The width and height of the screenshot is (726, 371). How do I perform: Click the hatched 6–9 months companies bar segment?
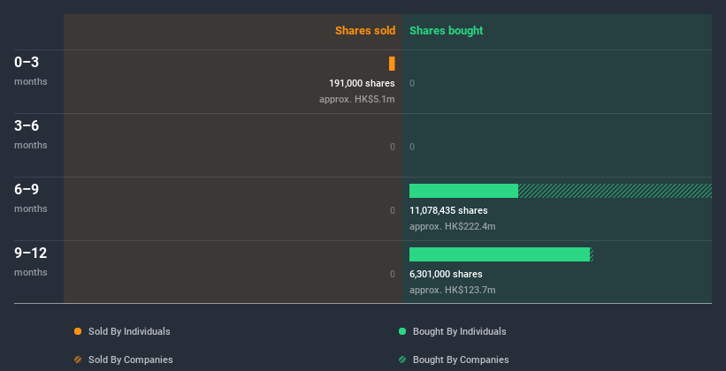[615, 191]
